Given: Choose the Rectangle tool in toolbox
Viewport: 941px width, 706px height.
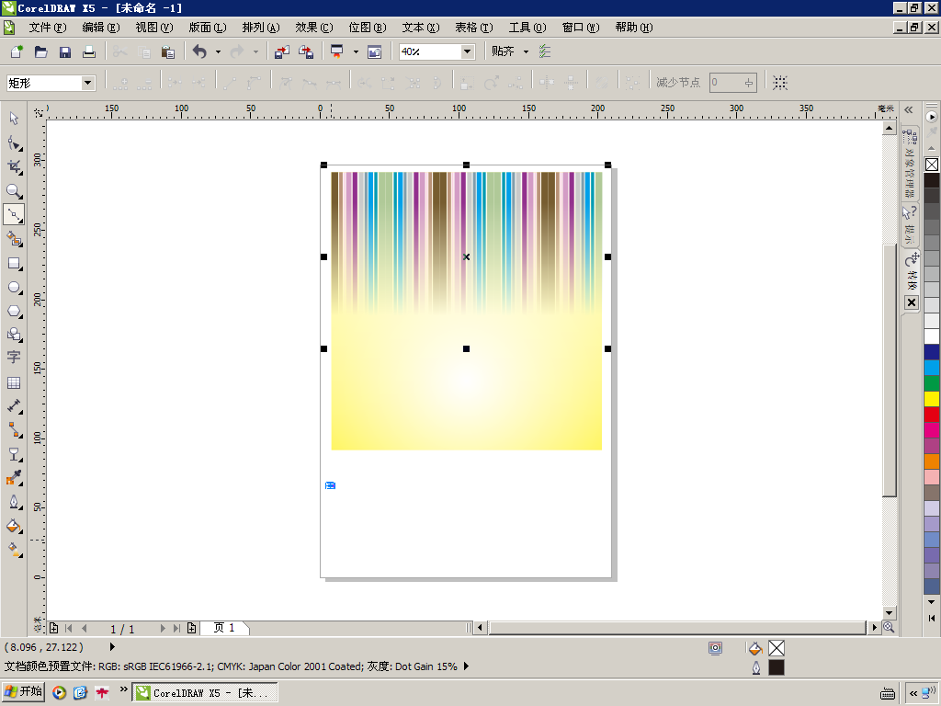Looking at the screenshot, I should [14, 264].
